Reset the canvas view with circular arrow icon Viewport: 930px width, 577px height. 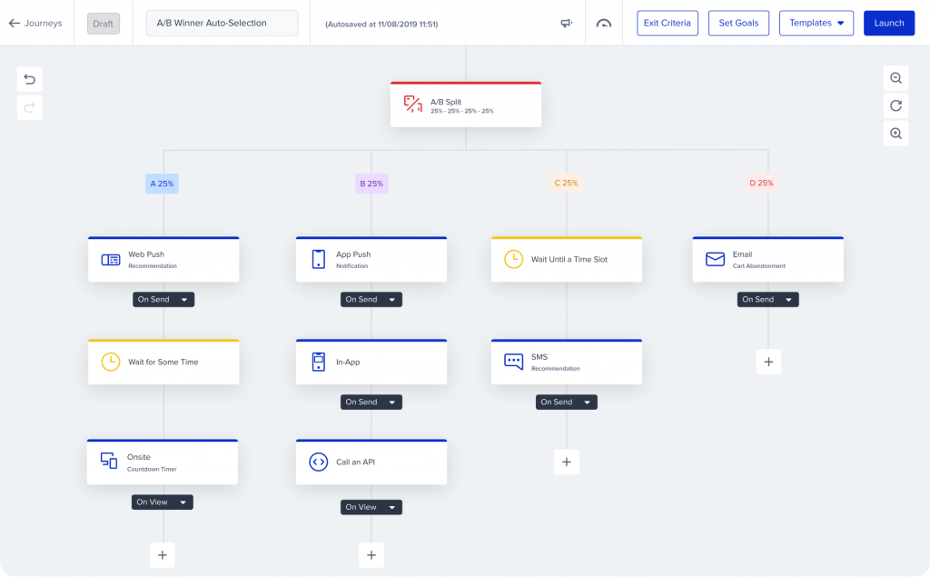895,105
